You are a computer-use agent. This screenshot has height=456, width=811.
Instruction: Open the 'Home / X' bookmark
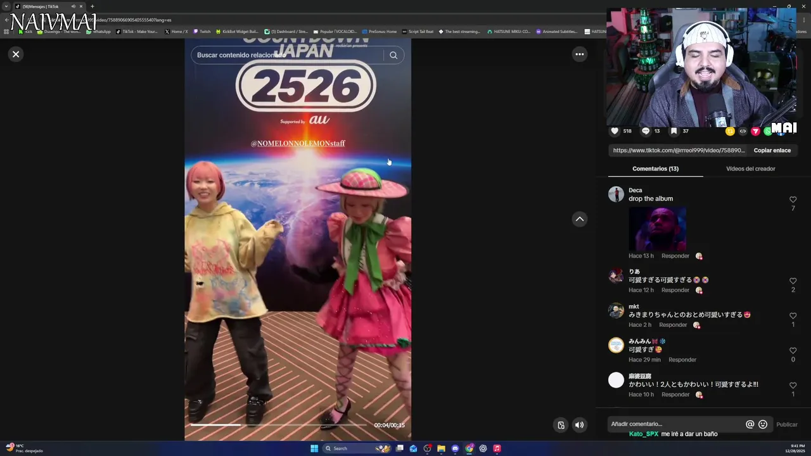176,32
